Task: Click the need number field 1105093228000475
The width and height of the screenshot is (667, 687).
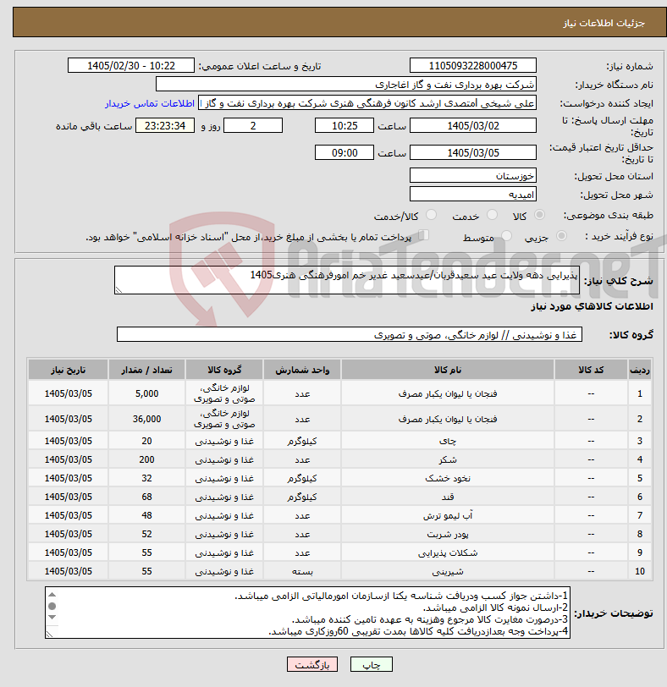Action: pyautogui.click(x=473, y=66)
